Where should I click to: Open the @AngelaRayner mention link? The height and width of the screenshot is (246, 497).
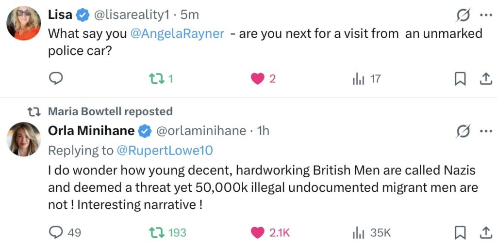pos(177,34)
